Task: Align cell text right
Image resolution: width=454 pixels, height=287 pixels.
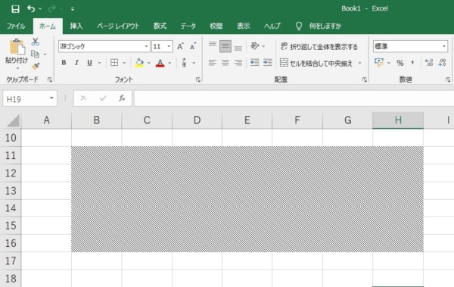Action: (238, 63)
